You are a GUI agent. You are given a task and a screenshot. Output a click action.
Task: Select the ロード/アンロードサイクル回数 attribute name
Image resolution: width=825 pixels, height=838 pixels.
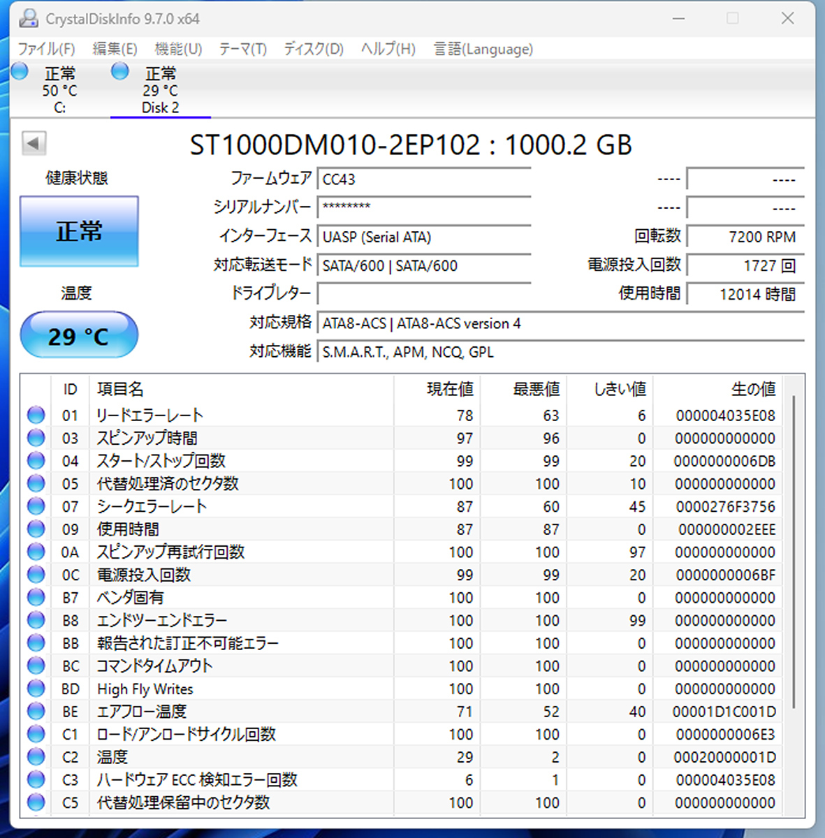click(x=187, y=734)
